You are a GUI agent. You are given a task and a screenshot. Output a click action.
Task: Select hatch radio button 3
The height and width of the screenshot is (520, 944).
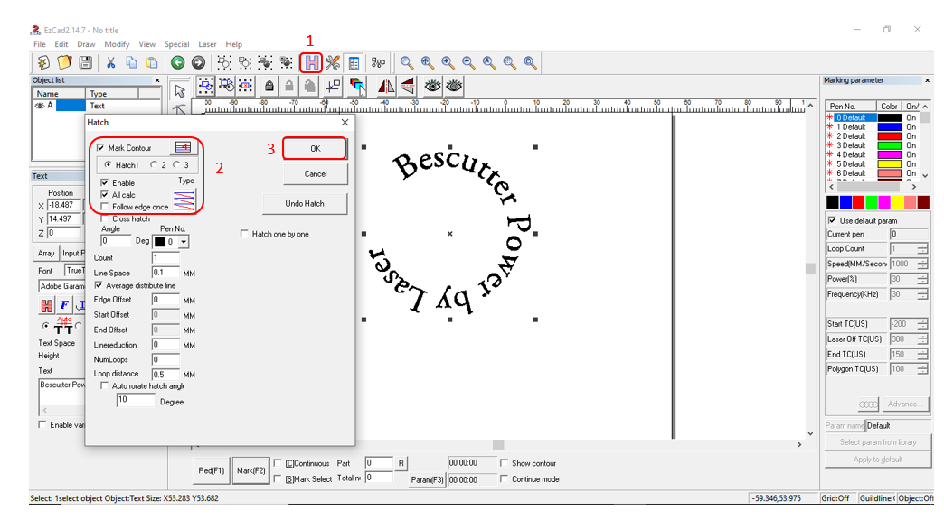(176, 164)
